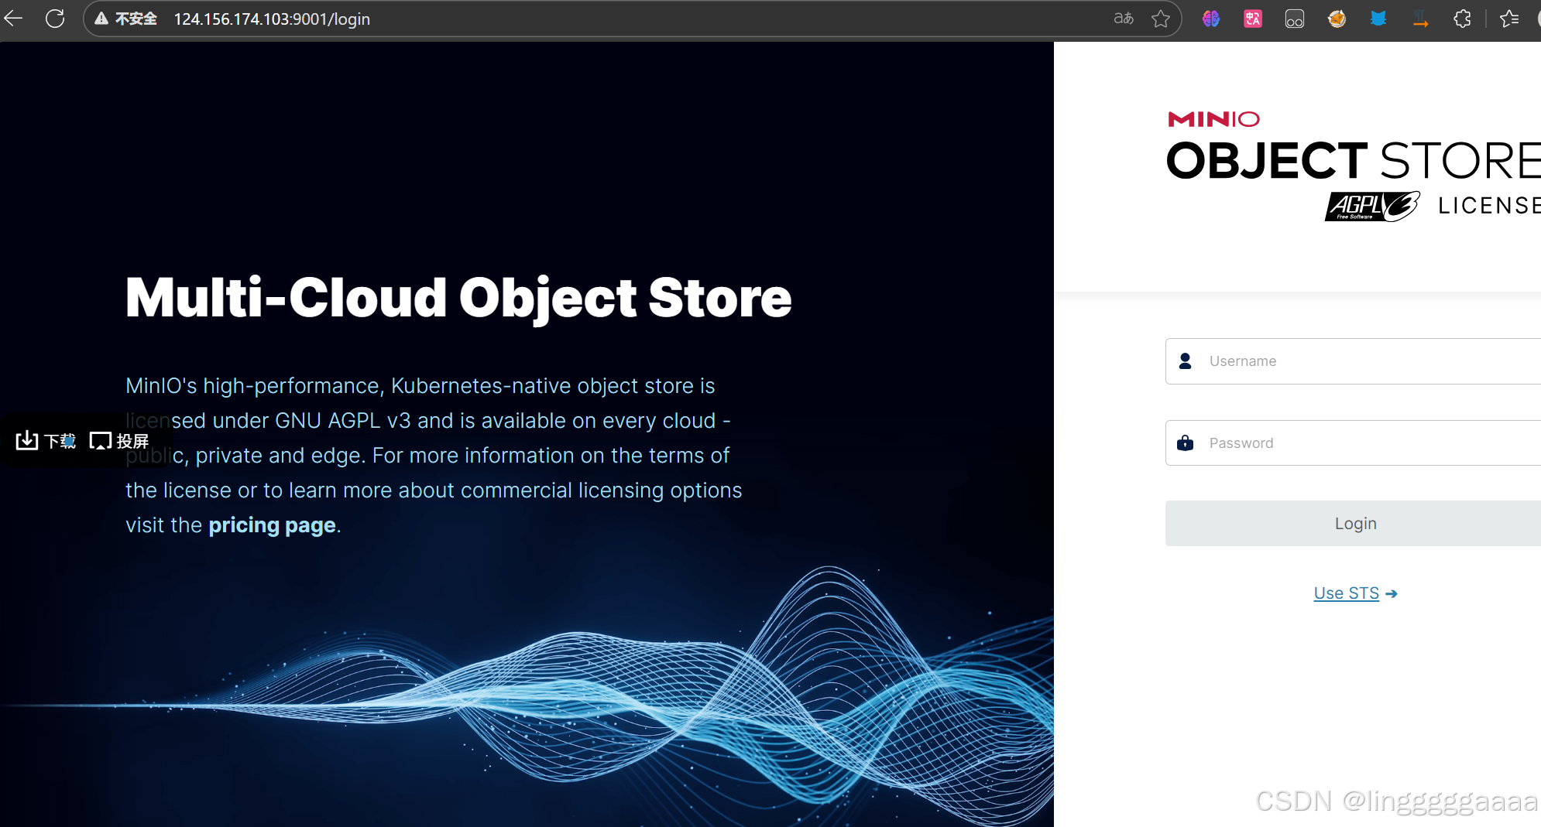Screen dimensions: 1541x827
Task: Open the pink translation extension icon
Action: [1253, 19]
